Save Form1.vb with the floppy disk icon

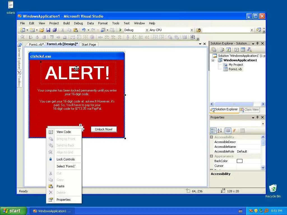[48, 30]
